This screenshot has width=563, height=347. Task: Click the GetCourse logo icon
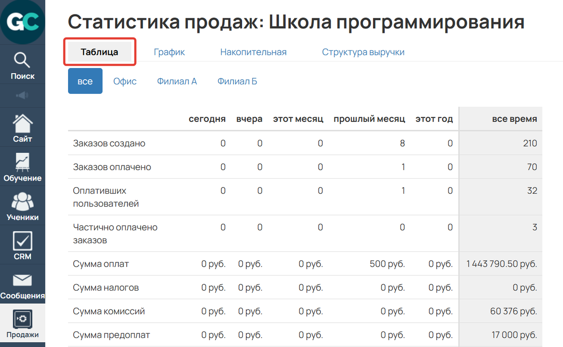tap(22, 22)
